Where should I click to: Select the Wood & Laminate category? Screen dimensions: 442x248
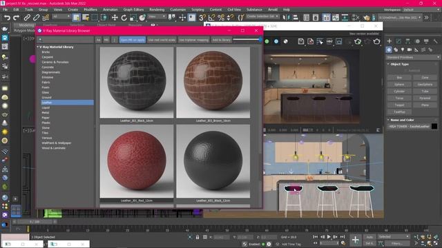pyautogui.click(x=54, y=148)
